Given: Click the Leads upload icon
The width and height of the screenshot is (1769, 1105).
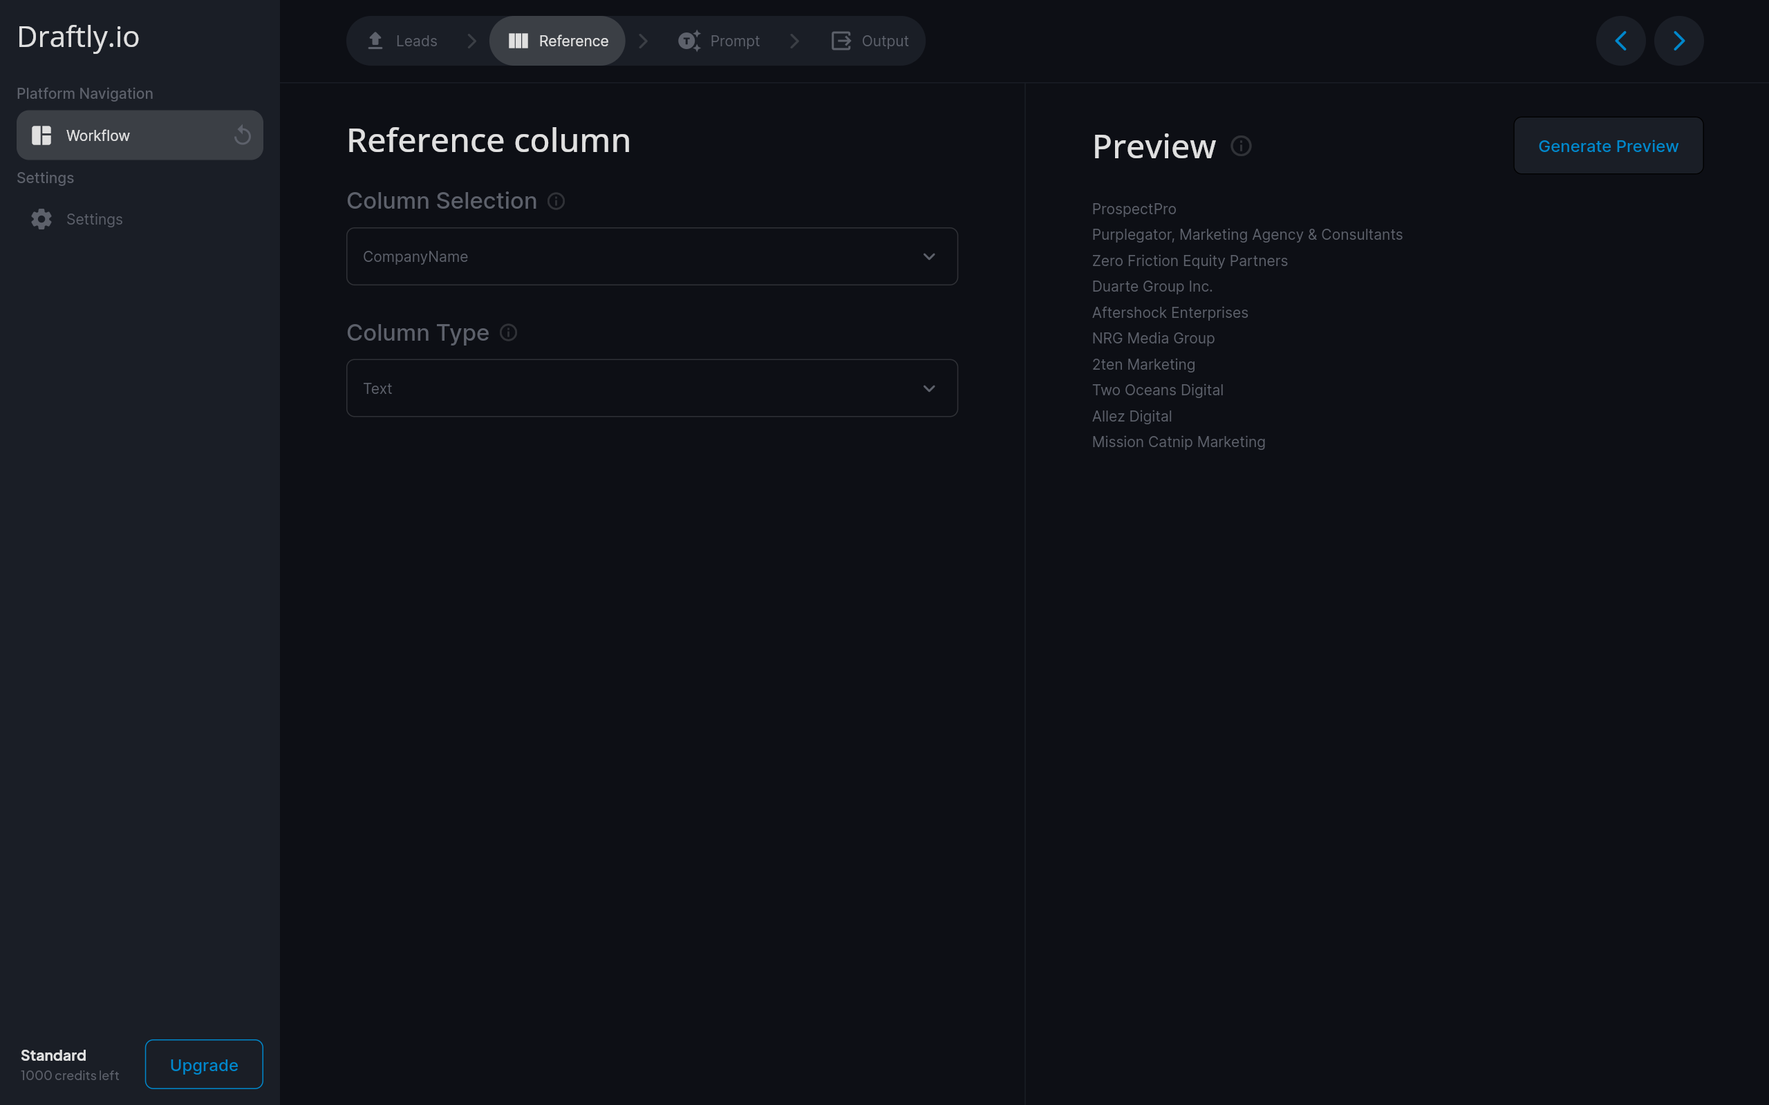Looking at the screenshot, I should tap(375, 41).
